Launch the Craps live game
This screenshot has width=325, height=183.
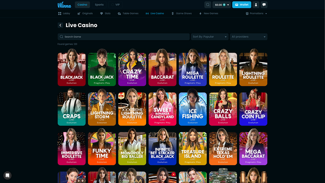click(72, 107)
